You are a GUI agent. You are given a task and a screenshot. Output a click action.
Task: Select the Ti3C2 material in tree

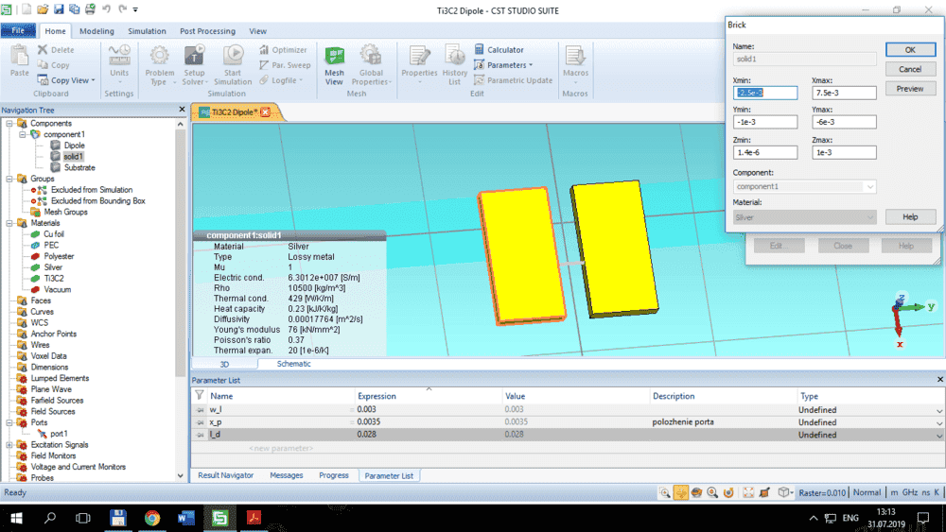click(x=53, y=279)
